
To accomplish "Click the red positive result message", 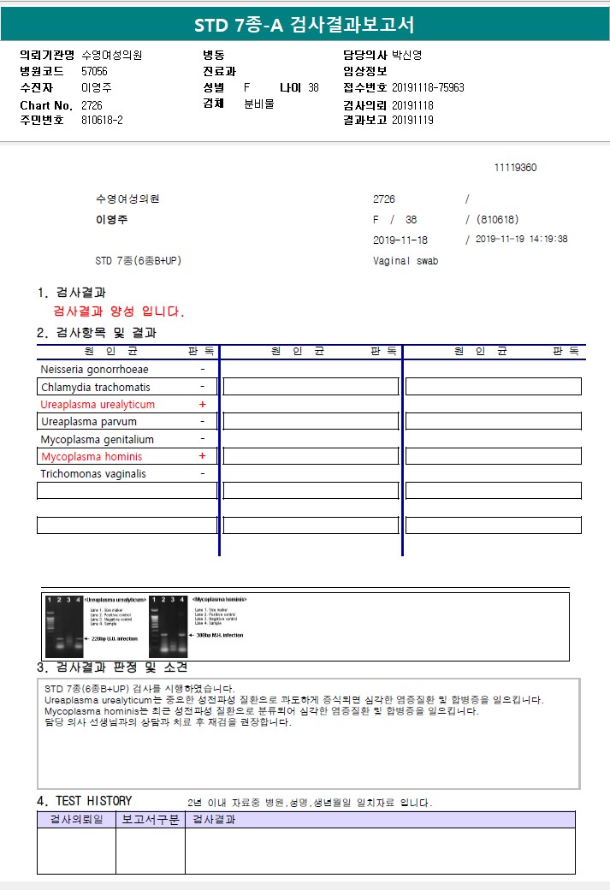I will (119, 311).
